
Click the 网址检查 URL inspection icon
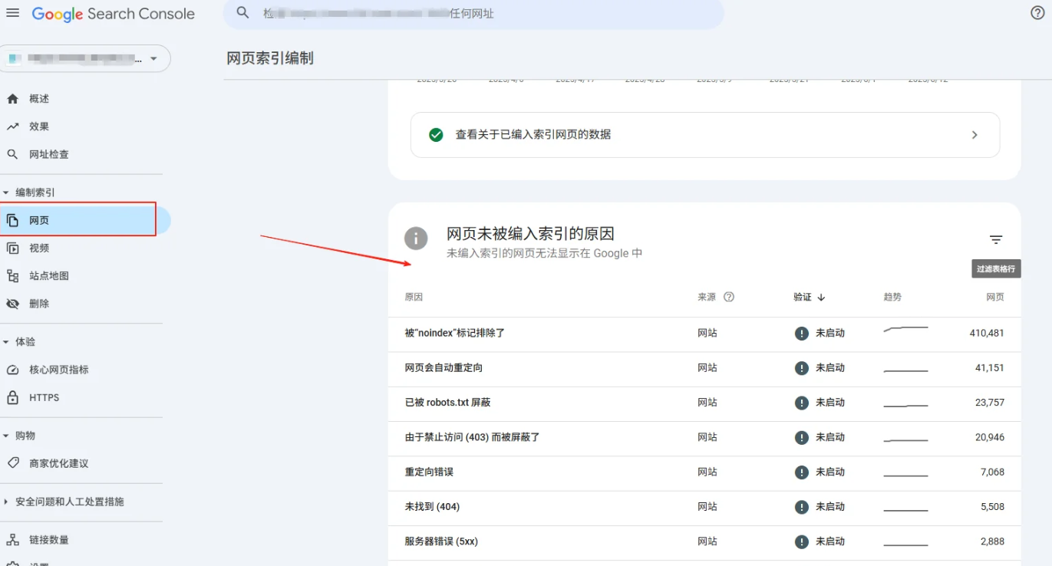point(13,153)
